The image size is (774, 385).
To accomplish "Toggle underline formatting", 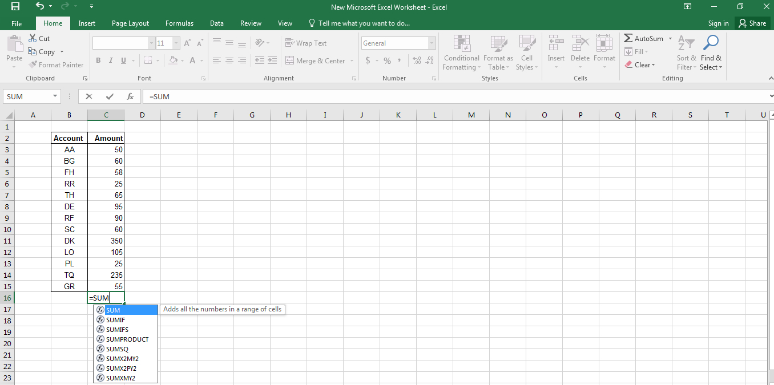I will pos(122,60).
